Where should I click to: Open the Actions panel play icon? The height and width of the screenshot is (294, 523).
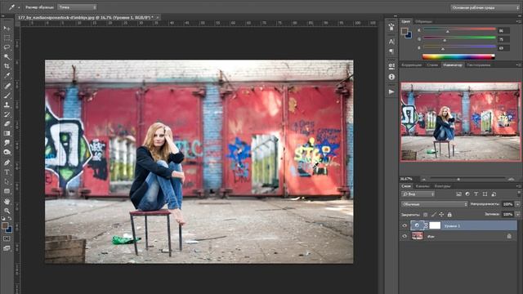[391, 91]
